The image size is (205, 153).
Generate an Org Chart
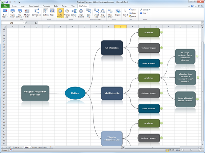click(102, 13)
